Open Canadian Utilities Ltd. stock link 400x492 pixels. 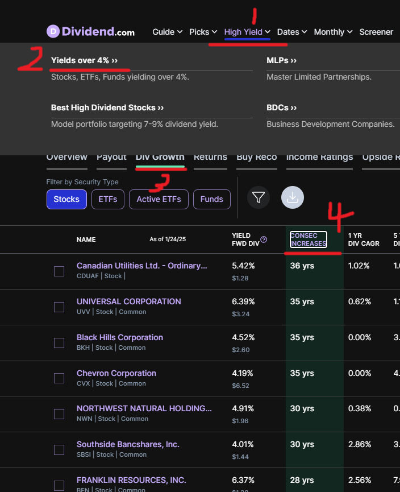click(141, 266)
